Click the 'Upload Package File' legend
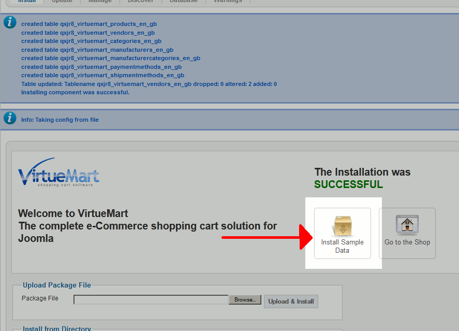459x331 pixels. (x=57, y=285)
